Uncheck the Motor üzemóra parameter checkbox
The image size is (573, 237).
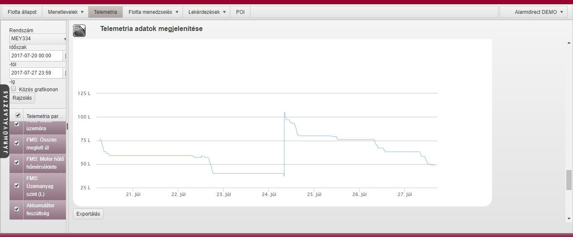click(x=17, y=124)
